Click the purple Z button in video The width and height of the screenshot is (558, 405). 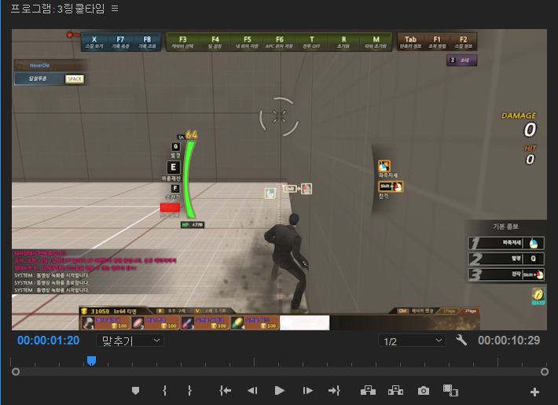tap(461, 61)
